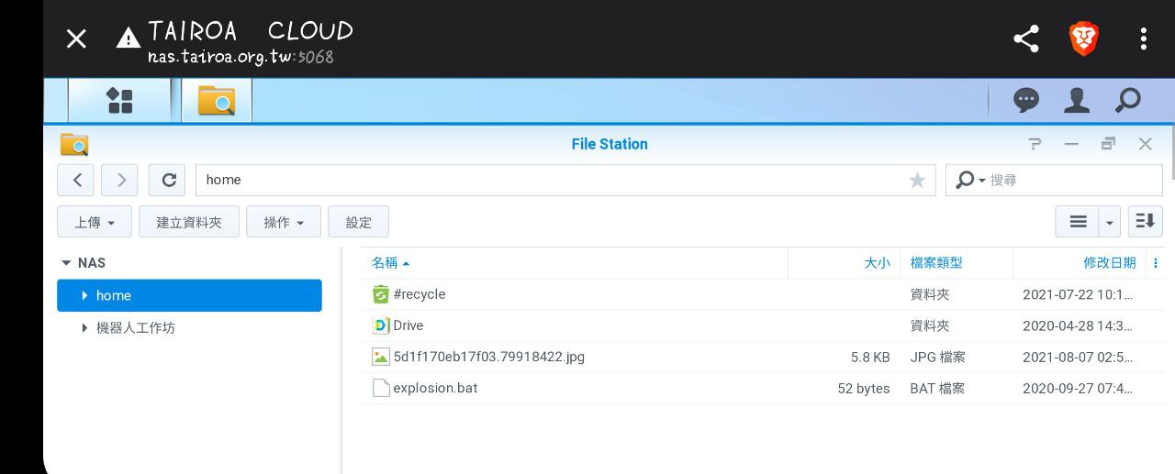Refresh the current folder listing
Viewport: 1175px width, 474px height.
pyautogui.click(x=169, y=180)
